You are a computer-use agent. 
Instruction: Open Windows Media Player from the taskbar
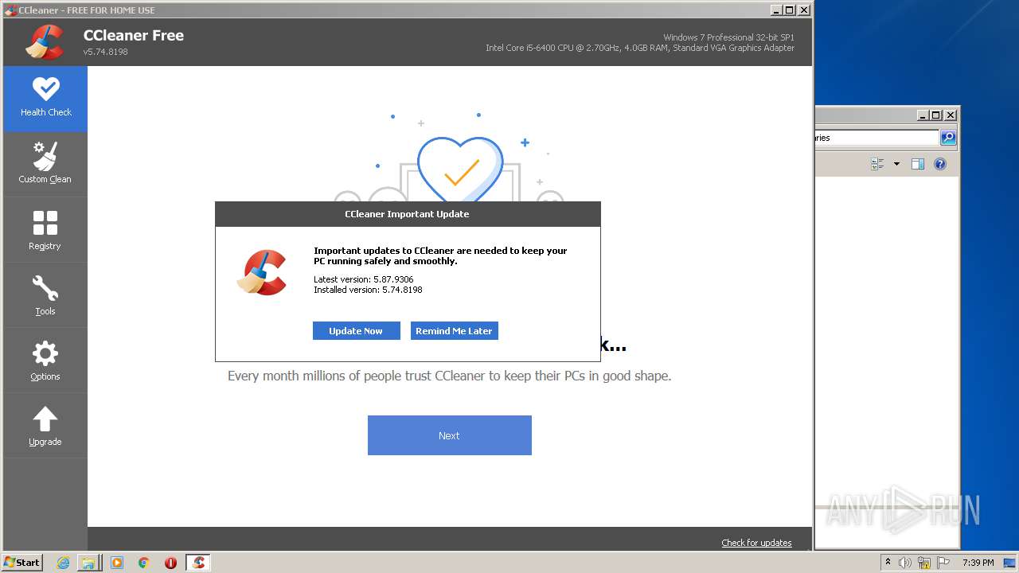coord(117,563)
